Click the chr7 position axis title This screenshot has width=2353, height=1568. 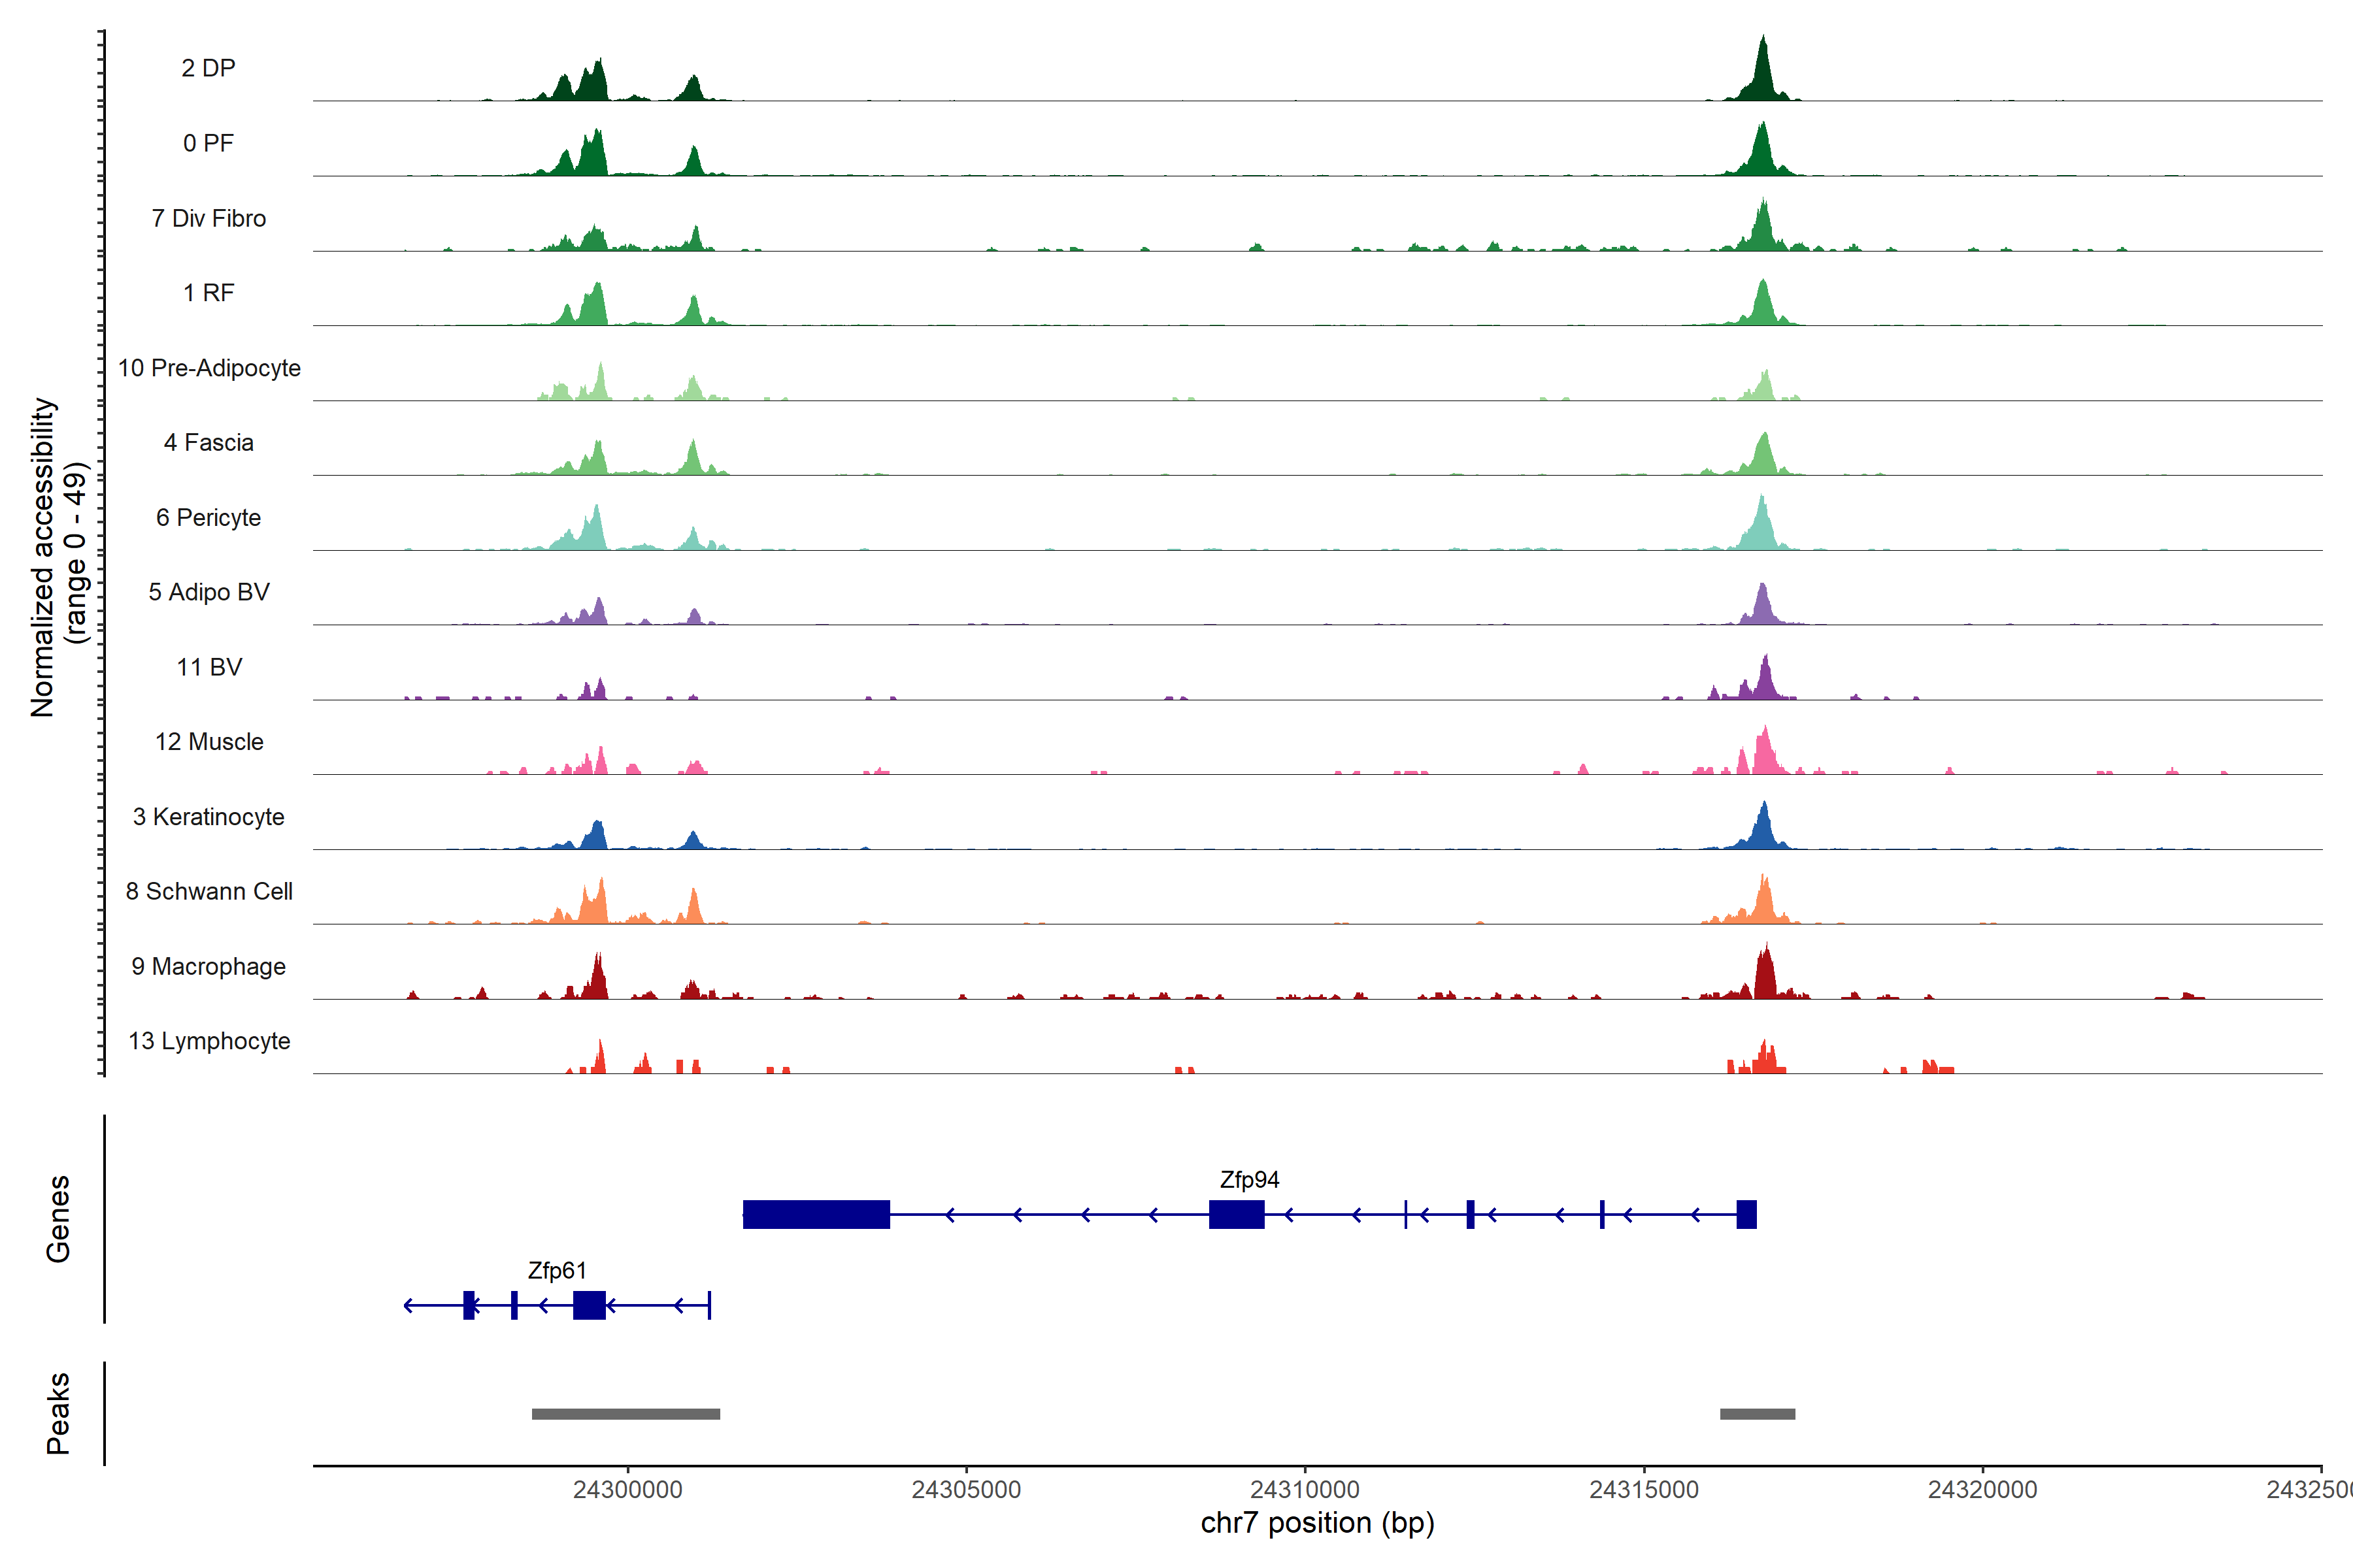(x=1316, y=1523)
